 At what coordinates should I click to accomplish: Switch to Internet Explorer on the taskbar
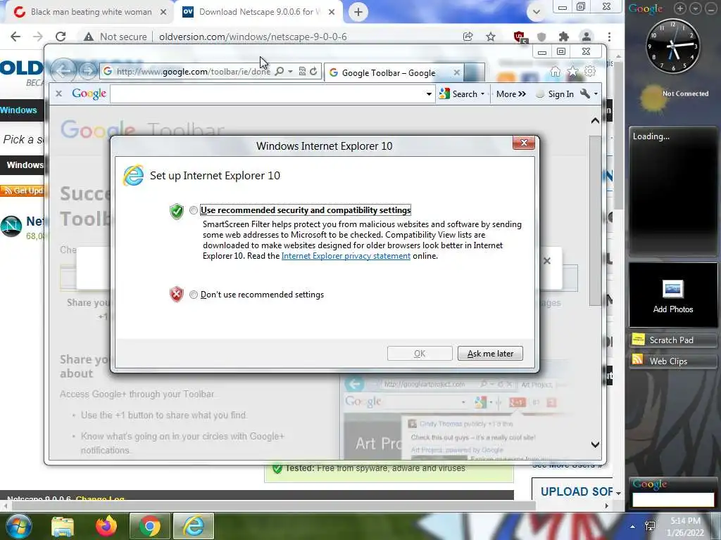194,526
